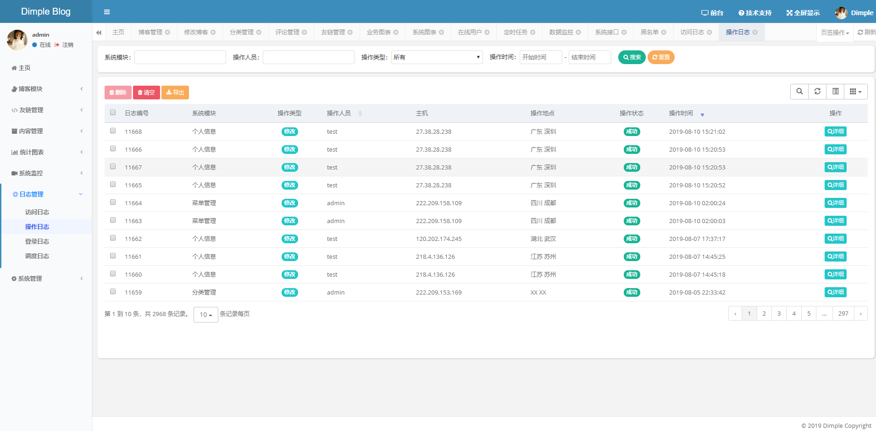This screenshot has height=431, width=876.
Task: Open the 操作类型 dropdown showing 所有
Action: (x=437, y=57)
